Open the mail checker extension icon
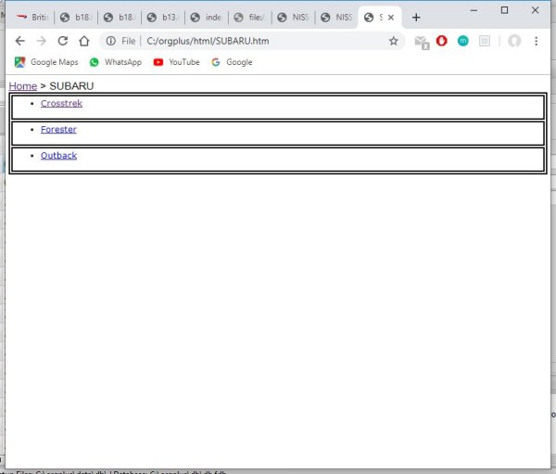The image size is (556, 474). (x=422, y=43)
